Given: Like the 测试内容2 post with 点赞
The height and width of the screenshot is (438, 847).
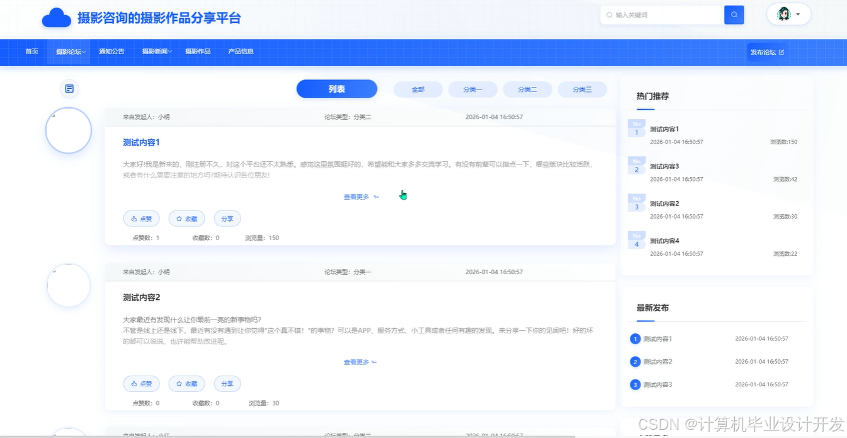Looking at the screenshot, I should (x=141, y=384).
